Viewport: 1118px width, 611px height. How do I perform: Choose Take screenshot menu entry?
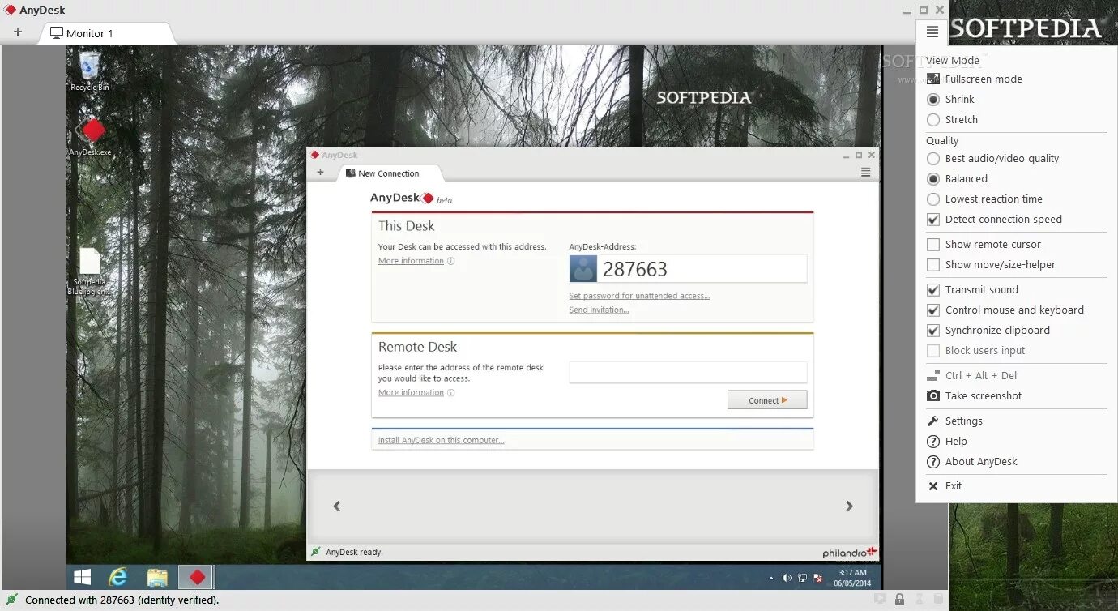[984, 396]
